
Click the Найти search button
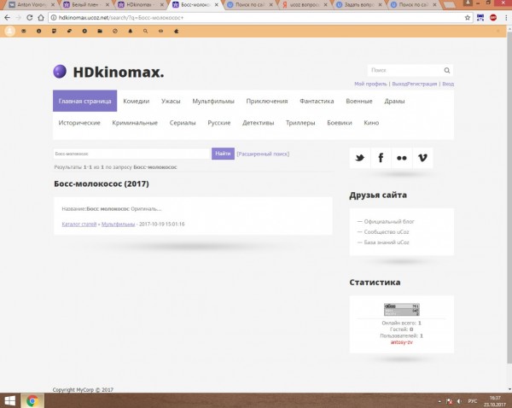coord(223,154)
